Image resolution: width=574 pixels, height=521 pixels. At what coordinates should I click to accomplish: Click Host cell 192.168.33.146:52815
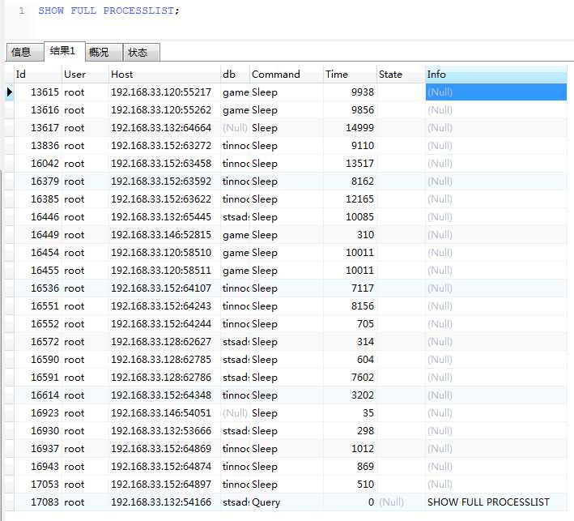click(164, 235)
